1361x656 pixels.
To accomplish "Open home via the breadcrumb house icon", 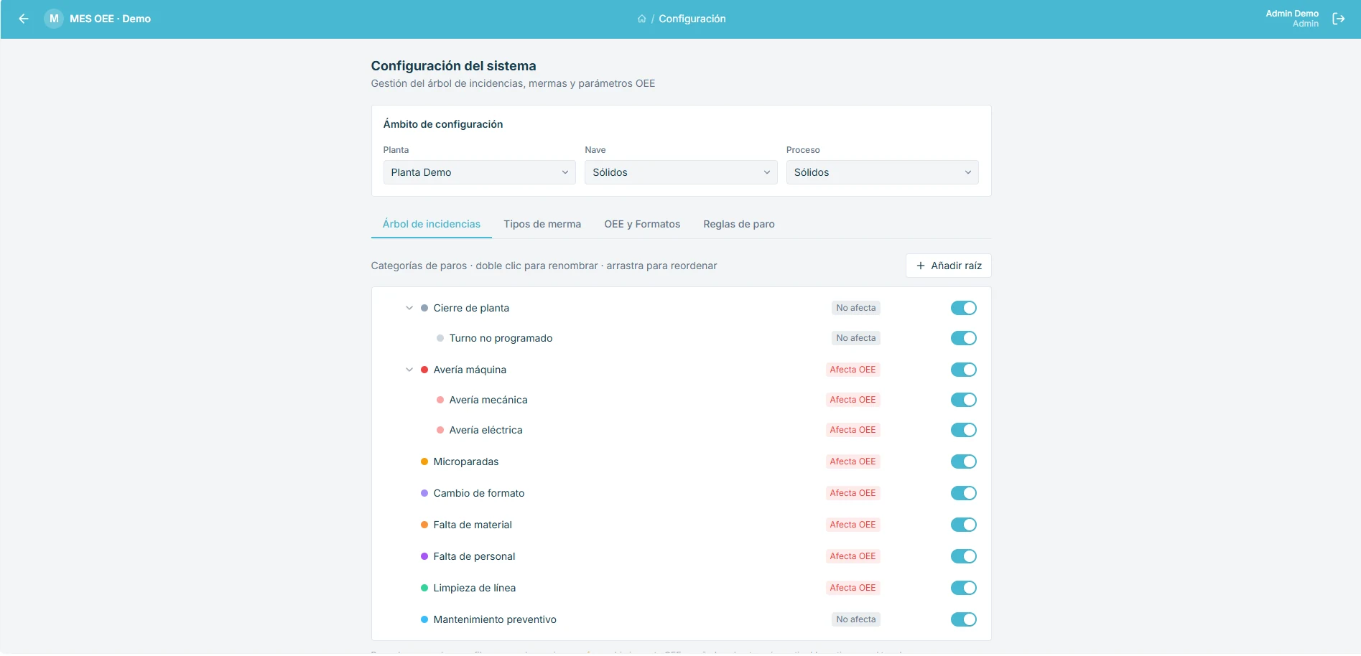I will [x=641, y=19].
